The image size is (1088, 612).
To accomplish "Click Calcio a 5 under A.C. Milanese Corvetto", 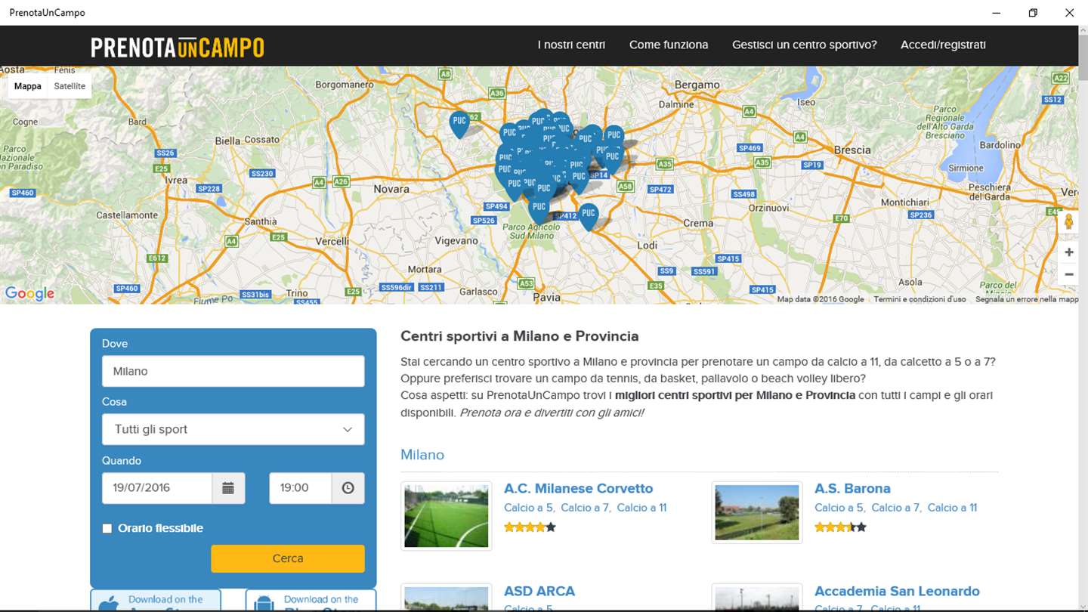I will tap(529, 508).
